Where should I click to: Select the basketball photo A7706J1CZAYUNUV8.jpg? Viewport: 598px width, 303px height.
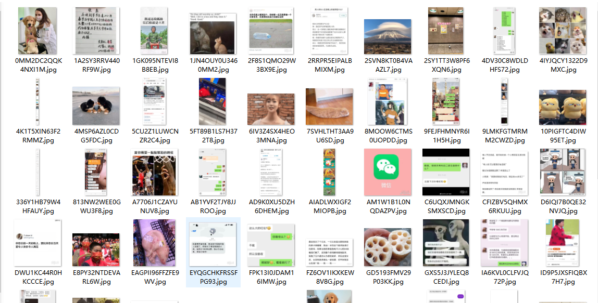[155, 172]
